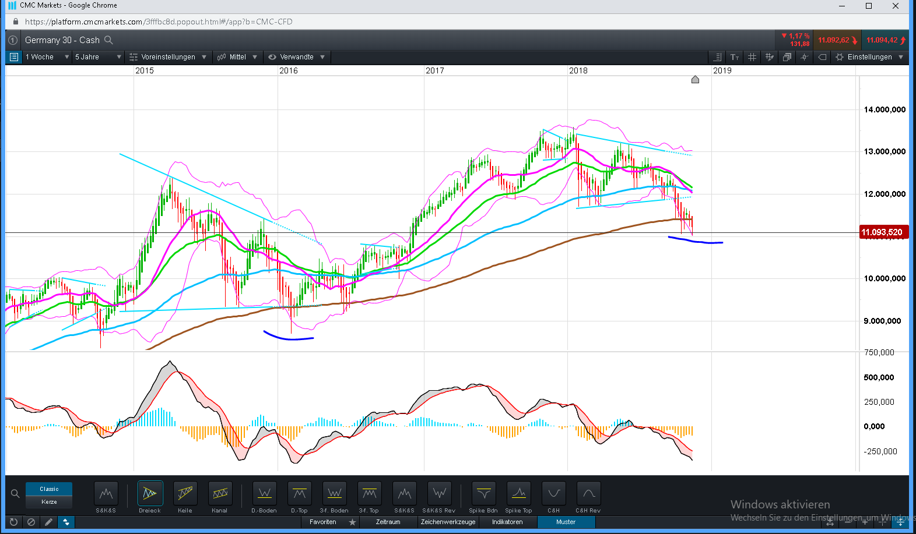Screen dimensions: 916x534
Task: Expand the Einstellungen settings dropdown
Action: [x=869, y=57]
